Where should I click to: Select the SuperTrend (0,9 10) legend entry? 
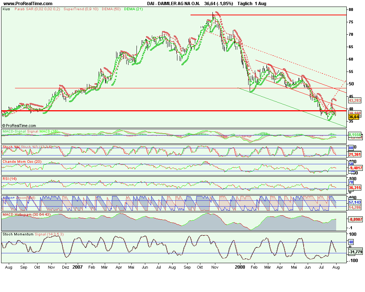click(x=81, y=9)
